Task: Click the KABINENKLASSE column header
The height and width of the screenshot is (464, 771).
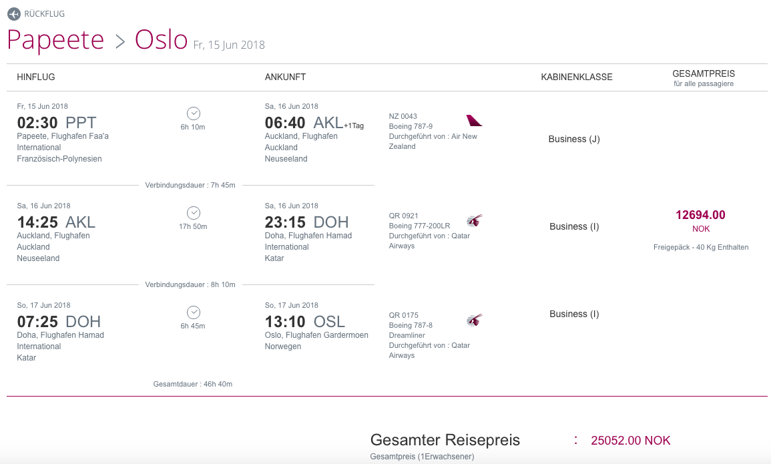Action: pyautogui.click(x=577, y=77)
